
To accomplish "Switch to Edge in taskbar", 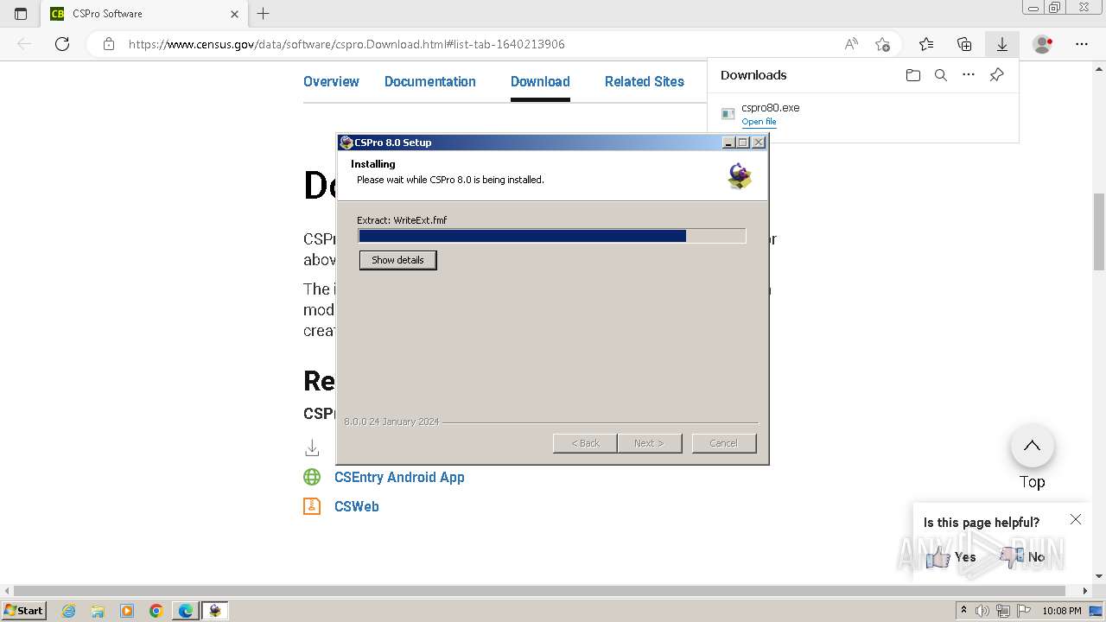I will pos(186,611).
